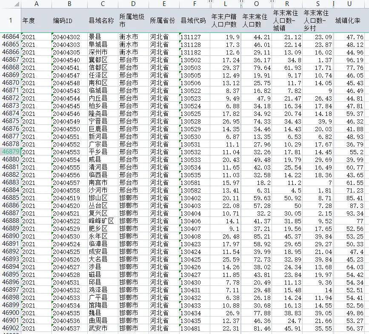369x334 pixels.
Task: Click the 年度 header cell
Action: tap(36, 20)
